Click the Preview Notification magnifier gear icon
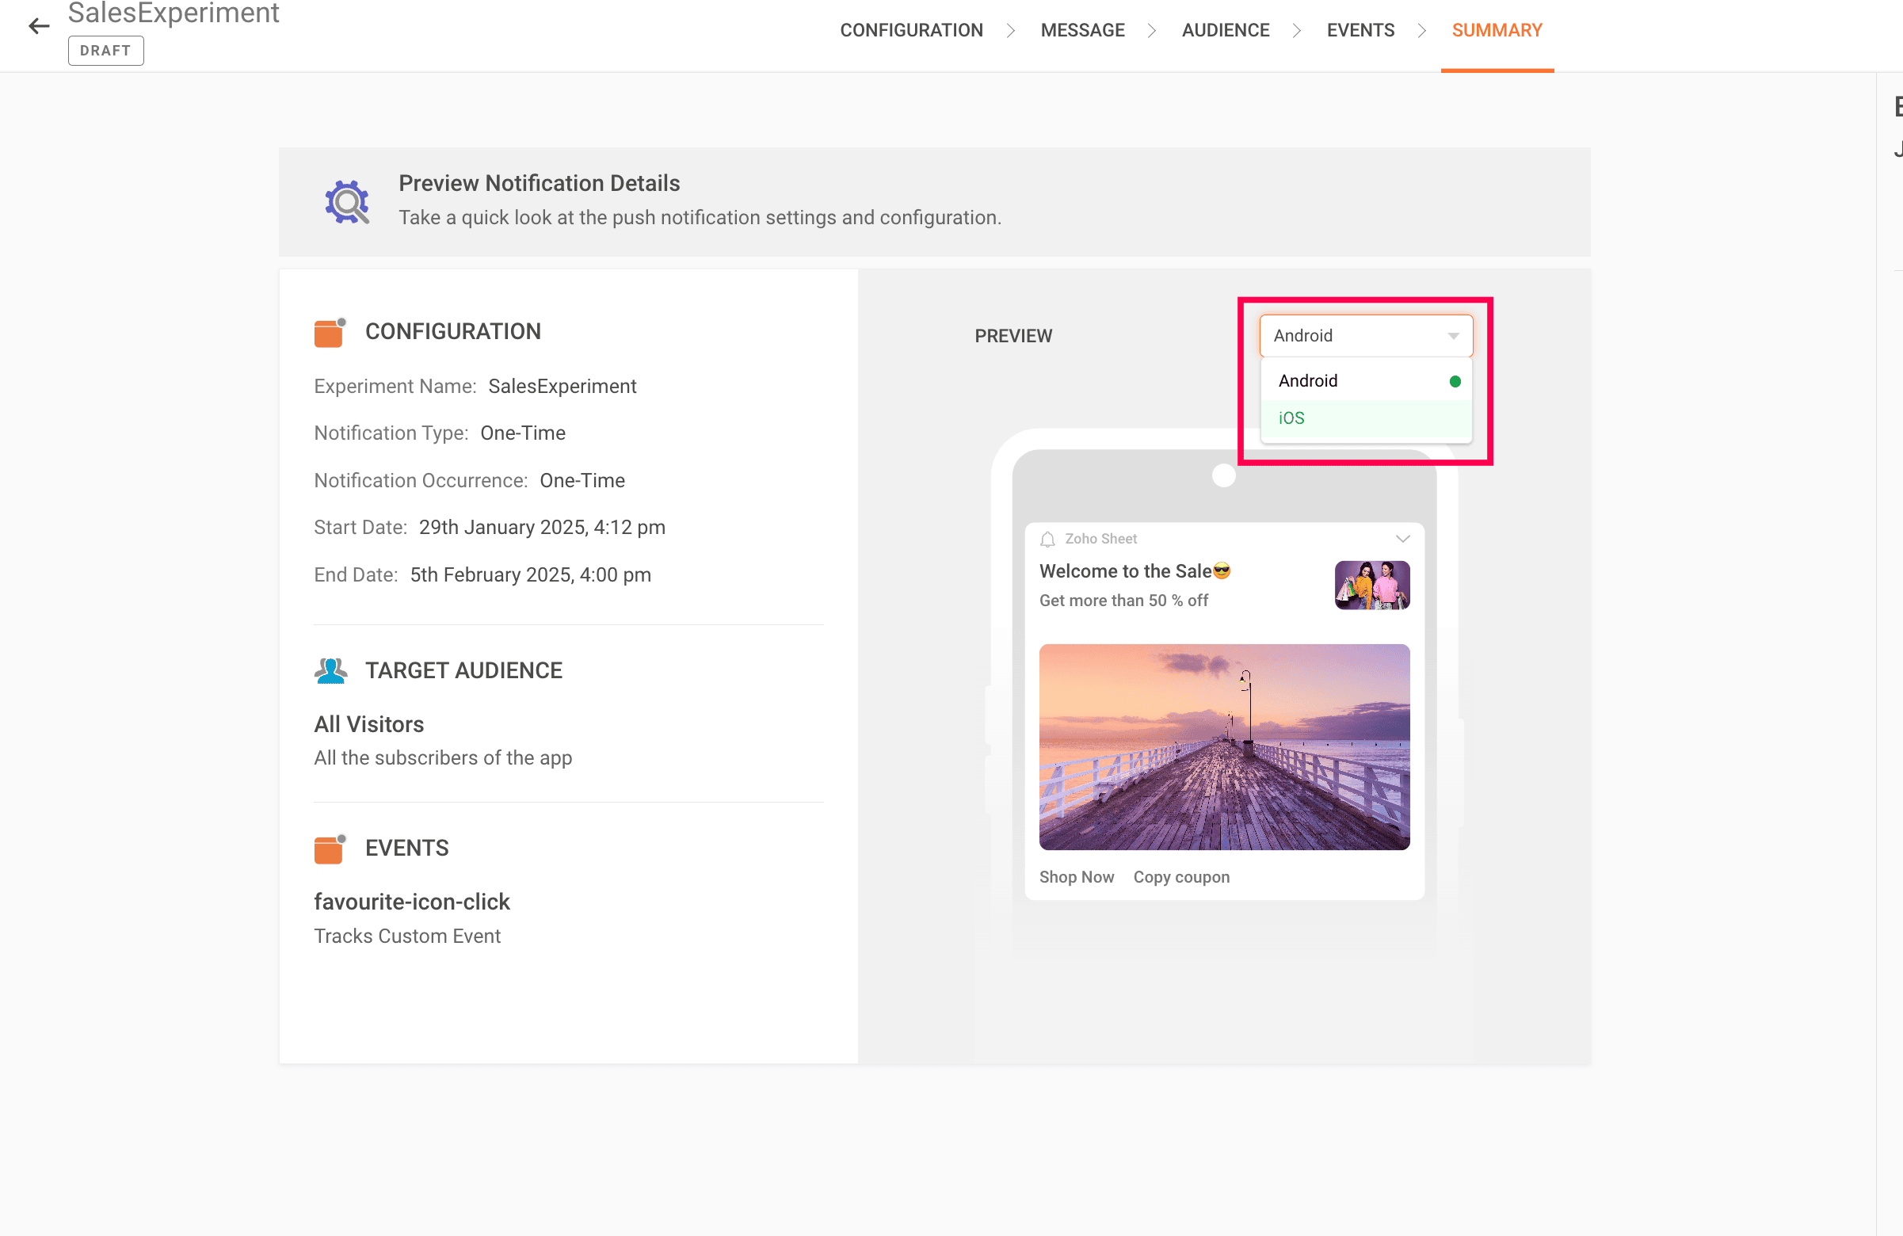Viewport: 1903px width, 1236px height. 347,201
